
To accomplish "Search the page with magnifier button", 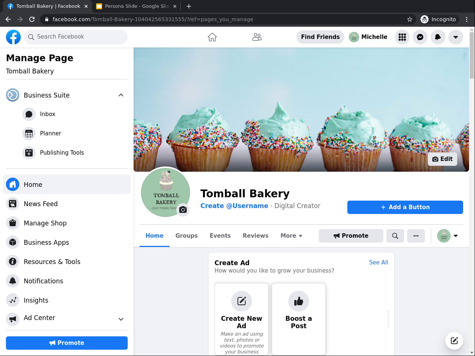I will pos(395,236).
